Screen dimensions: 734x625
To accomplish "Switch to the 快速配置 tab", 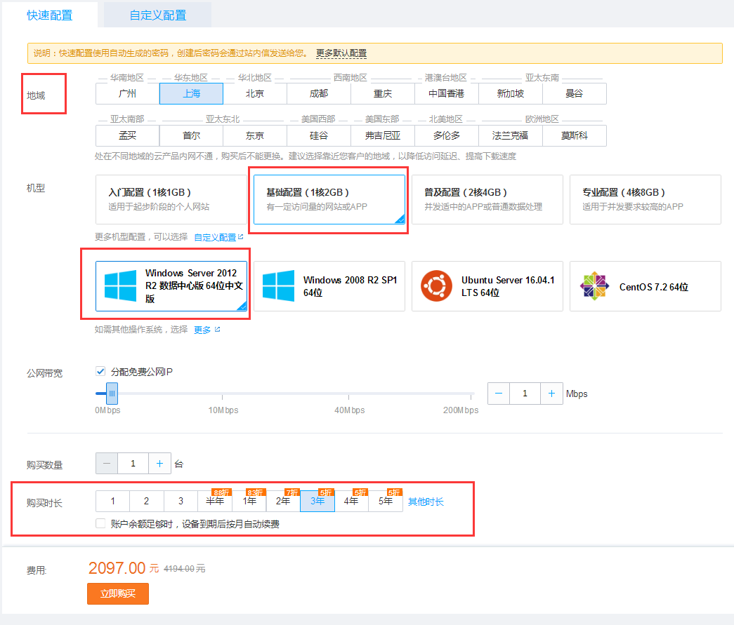I will [x=50, y=14].
